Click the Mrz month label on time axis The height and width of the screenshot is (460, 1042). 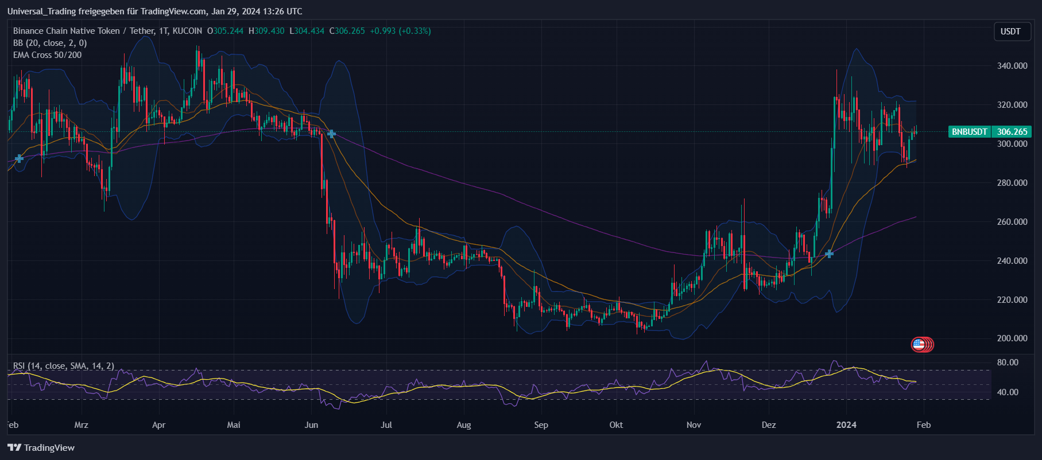point(82,425)
